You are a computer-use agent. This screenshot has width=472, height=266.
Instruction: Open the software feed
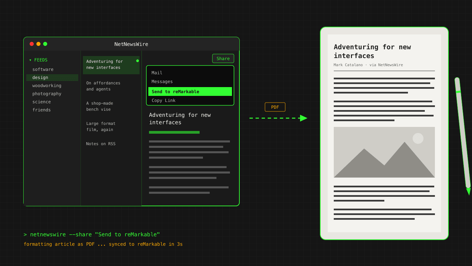[x=52, y=69]
